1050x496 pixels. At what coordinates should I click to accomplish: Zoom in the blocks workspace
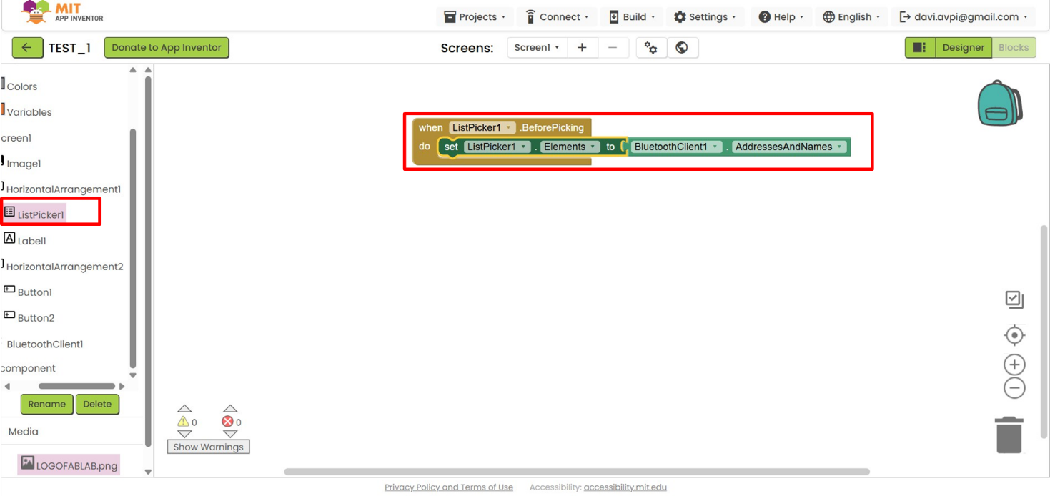[x=1014, y=364]
